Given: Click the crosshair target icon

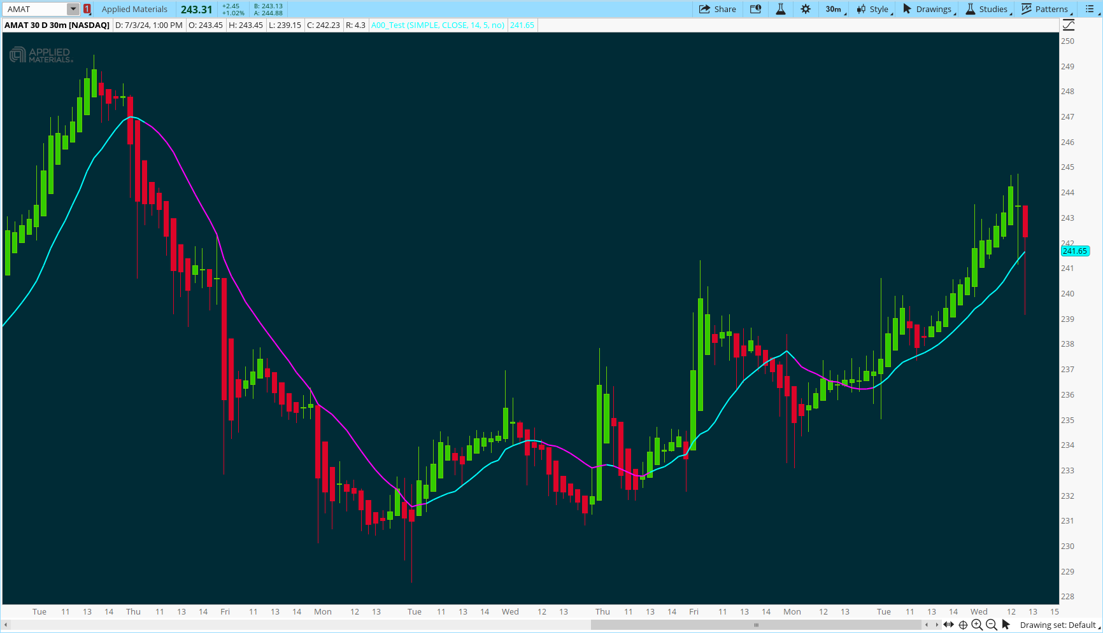Looking at the screenshot, I should pyautogui.click(x=963, y=625).
